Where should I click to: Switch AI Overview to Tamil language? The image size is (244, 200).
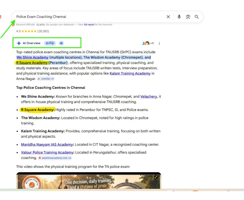click(50, 43)
